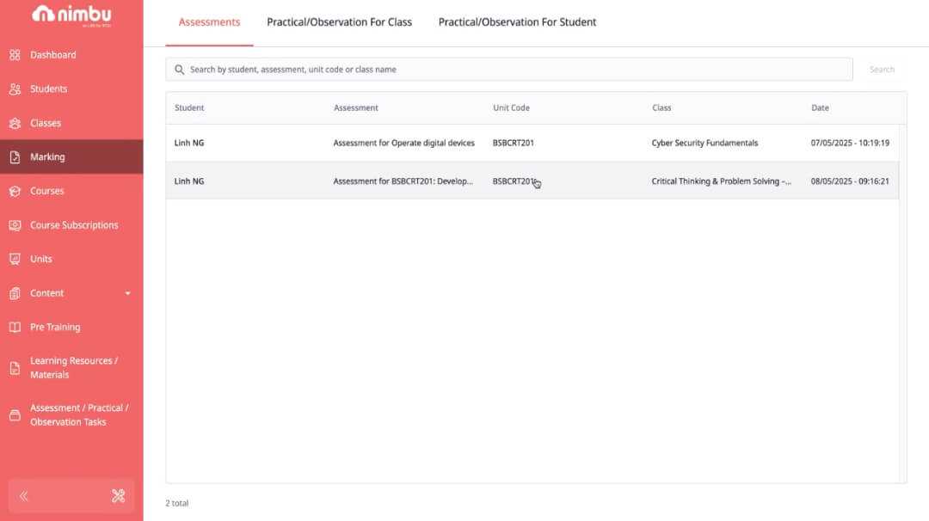Viewport: 929px width, 521px height.
Task: Collapse the sidebar with double-chevron arrows
Action: coord(24,496)
